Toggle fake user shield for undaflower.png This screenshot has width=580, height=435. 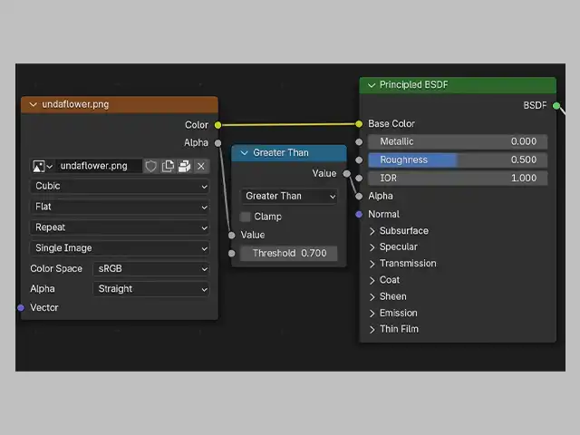pyautogui.click(x=150, y=166)
